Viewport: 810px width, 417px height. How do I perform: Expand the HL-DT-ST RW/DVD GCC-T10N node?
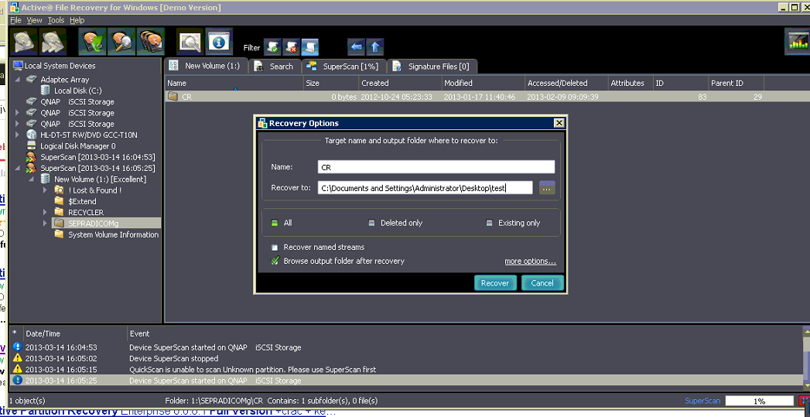(x=18, y=135)
